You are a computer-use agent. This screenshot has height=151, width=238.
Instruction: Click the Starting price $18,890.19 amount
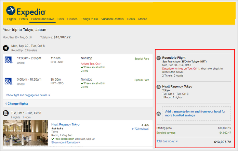(224, 128)
